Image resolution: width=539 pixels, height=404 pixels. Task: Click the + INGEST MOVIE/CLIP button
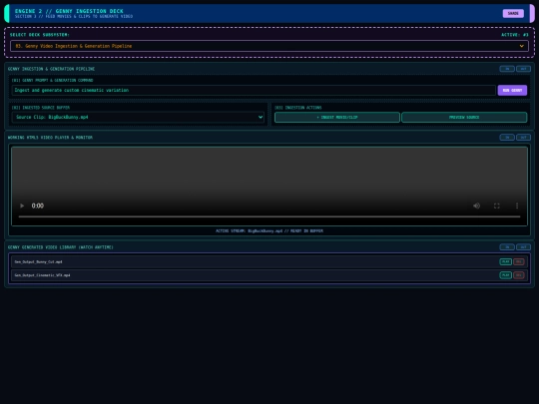[x=337, y=117]
